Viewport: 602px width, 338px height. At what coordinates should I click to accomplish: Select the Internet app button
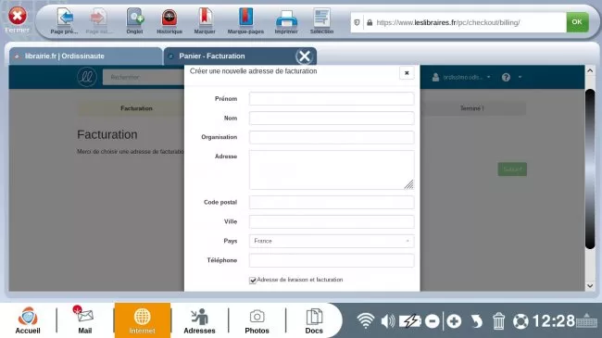pos(143,320)
